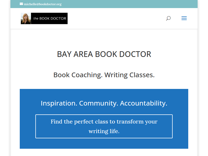Click the word DOCTOR in main heading
The width and height of the screenshot is (208, 156).
point(135,54)
